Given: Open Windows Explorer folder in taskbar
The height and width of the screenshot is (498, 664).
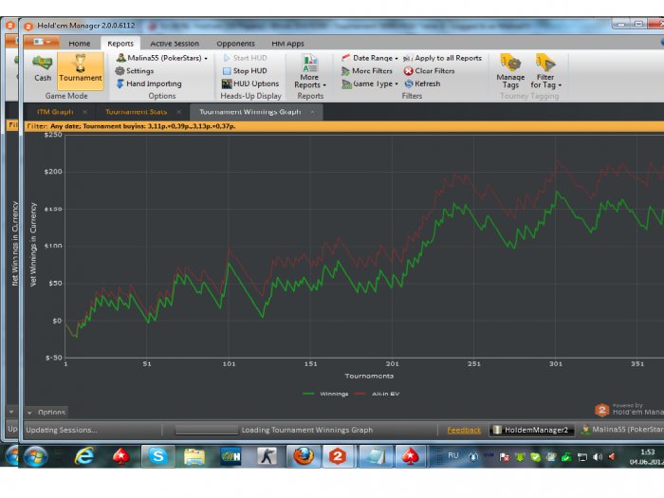Looking at the screenshot, I should pos(194,456).
